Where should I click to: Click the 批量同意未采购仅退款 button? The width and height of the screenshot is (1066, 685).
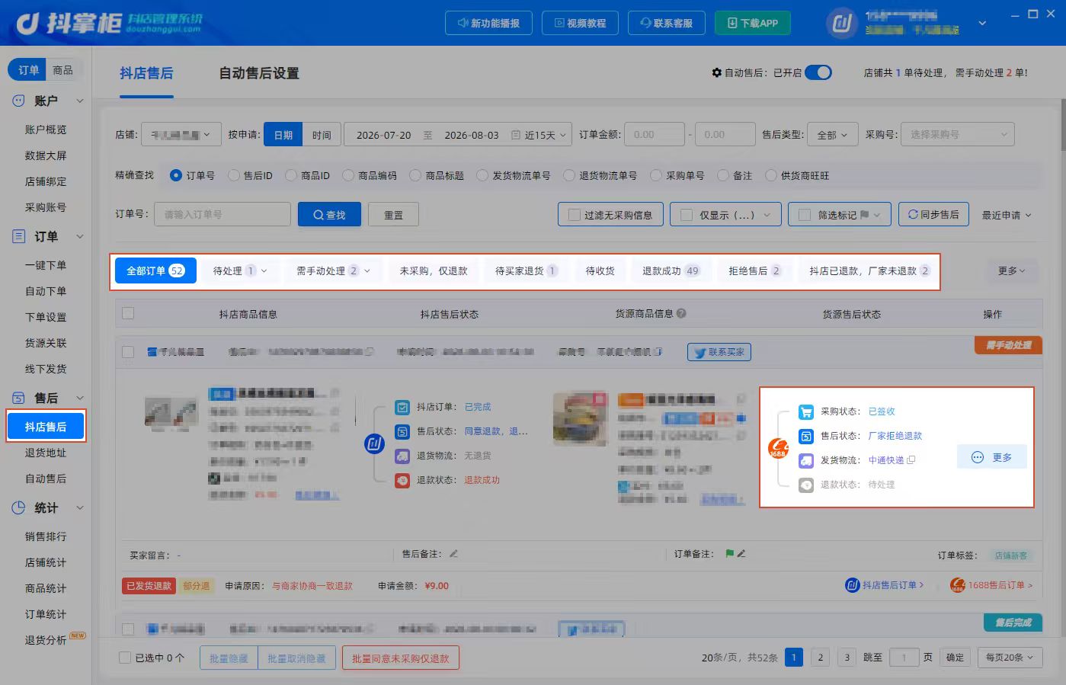pos(401,658)
